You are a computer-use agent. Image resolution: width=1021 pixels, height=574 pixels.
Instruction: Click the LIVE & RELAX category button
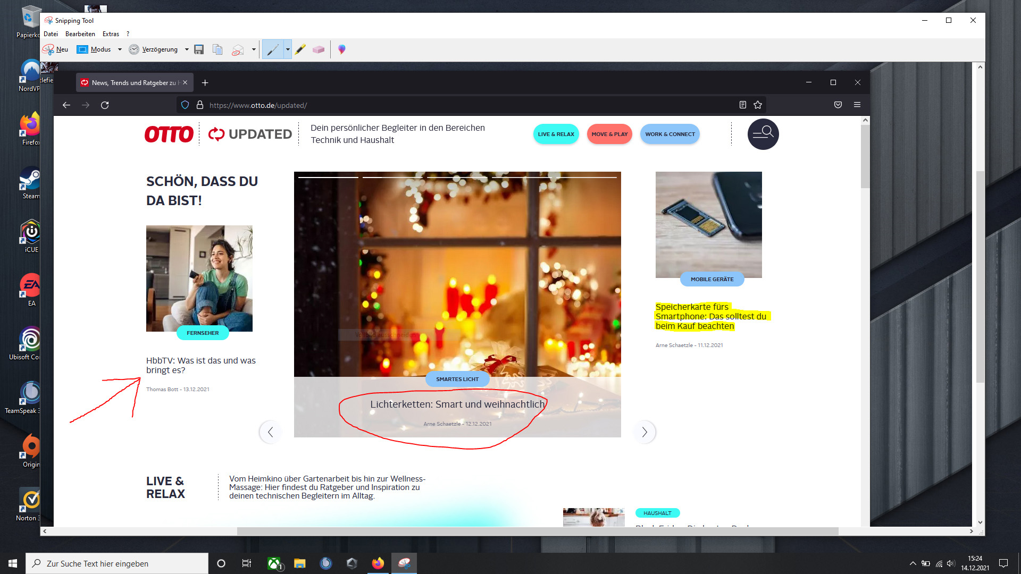pos(555,134)
